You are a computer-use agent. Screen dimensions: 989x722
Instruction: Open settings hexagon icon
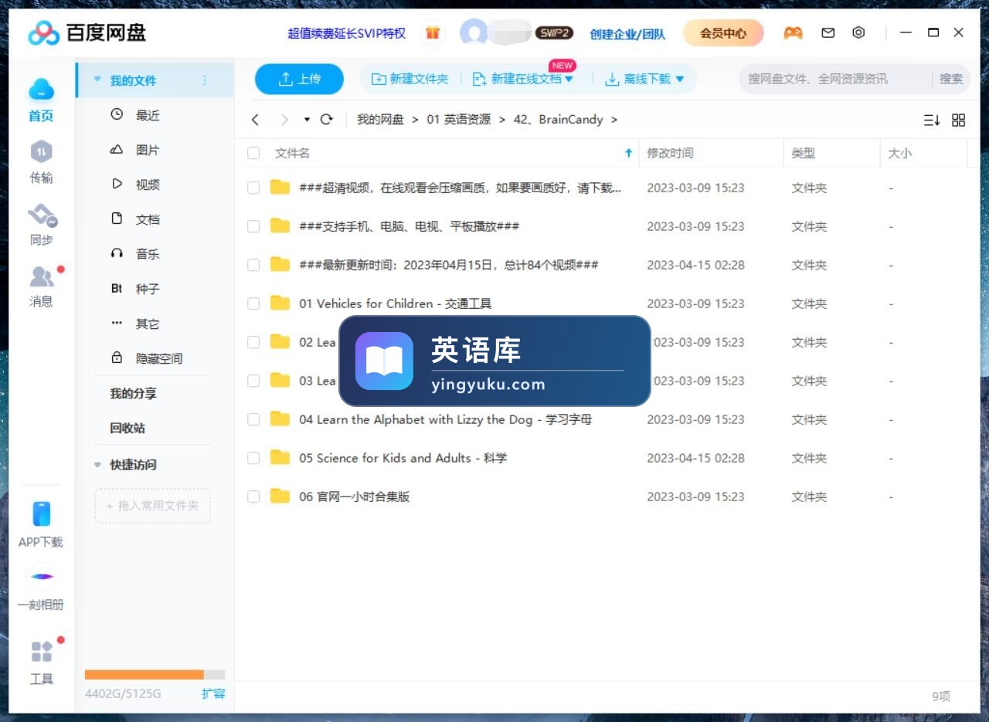click(858, 32)
